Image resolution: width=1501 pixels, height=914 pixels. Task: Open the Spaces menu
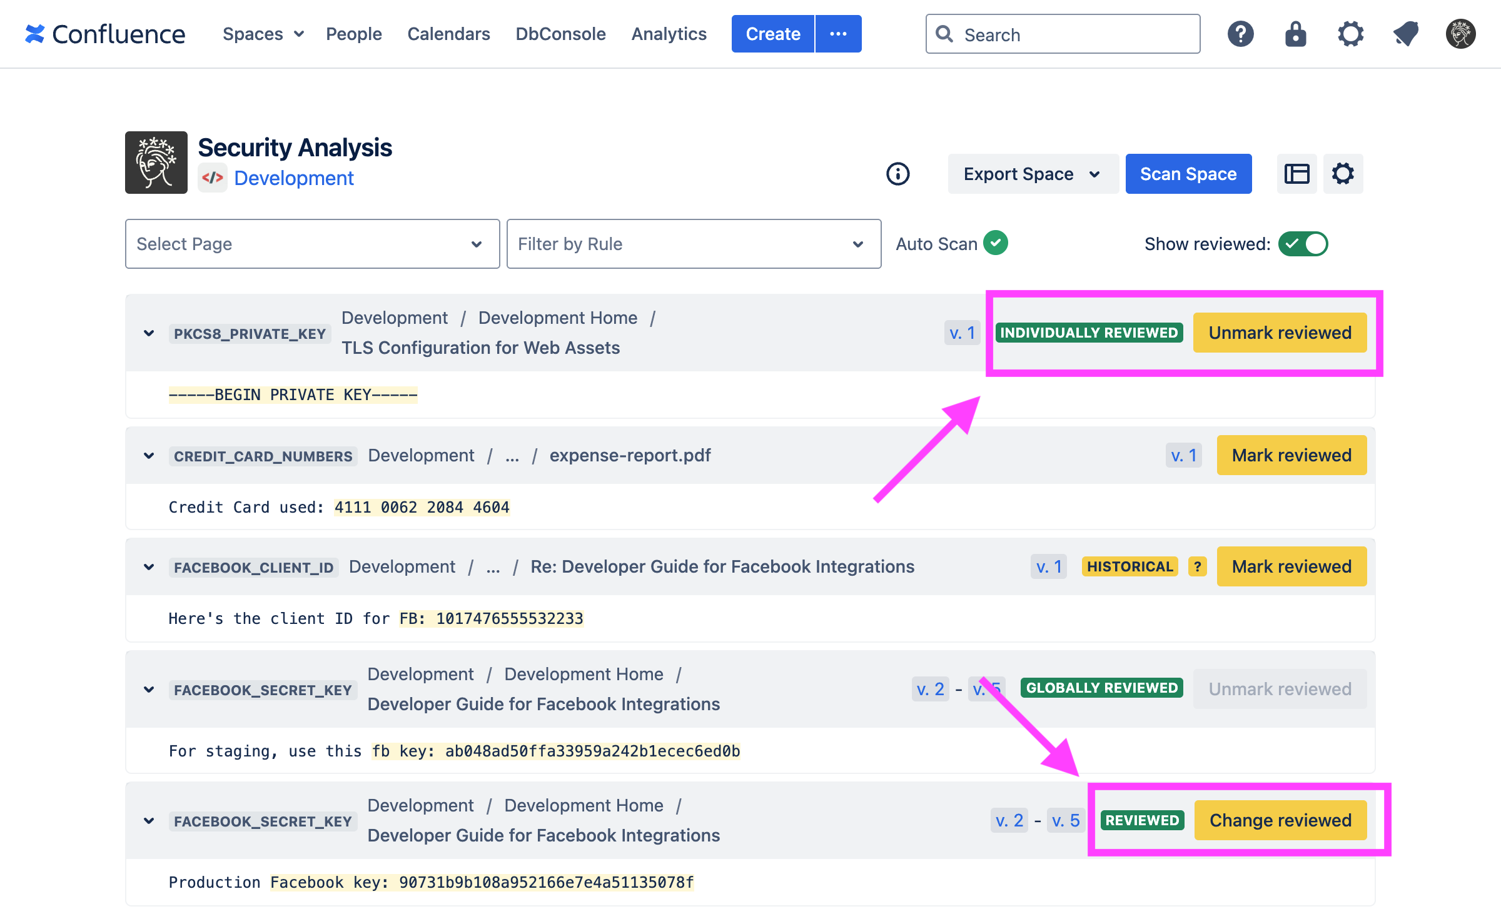[263, 34]
